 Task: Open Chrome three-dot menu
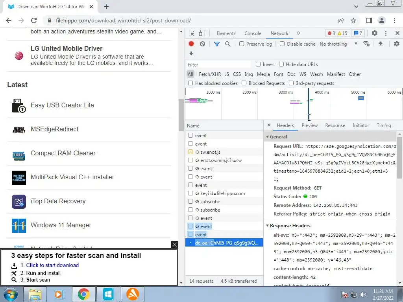(394, 20)
